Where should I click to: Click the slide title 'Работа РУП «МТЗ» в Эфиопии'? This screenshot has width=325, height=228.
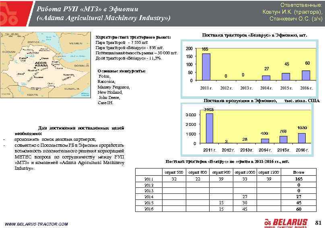pyautogui.click(x=87, y=9)
